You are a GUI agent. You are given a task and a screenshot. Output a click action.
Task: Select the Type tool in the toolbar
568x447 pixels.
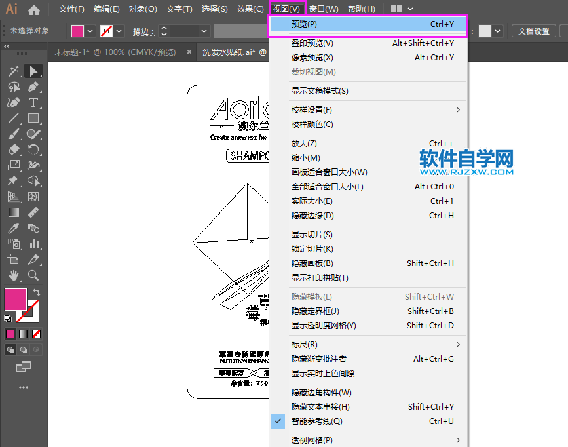(x=34, y=102)
